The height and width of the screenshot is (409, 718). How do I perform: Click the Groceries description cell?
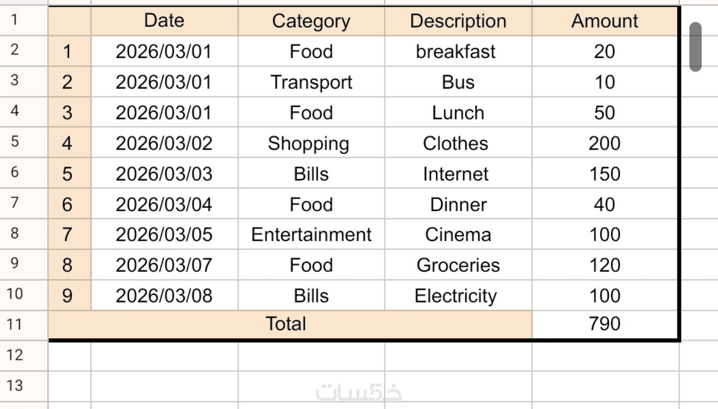pyautogui.click(x=458, y=265)
